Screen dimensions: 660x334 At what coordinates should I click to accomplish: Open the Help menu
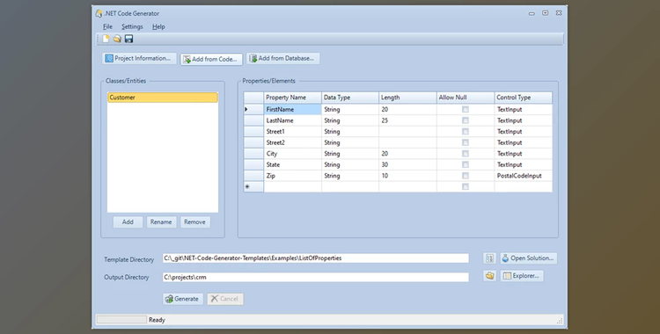(158, 26)
